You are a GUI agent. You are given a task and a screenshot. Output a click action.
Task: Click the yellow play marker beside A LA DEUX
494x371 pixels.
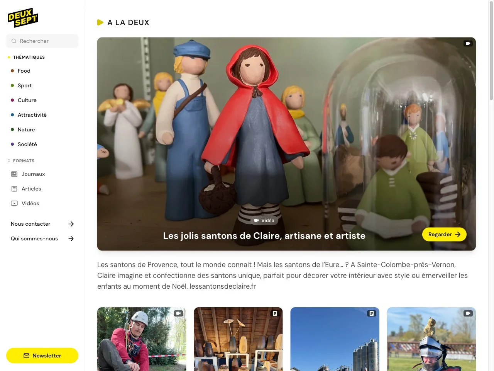tap(100, 22)
